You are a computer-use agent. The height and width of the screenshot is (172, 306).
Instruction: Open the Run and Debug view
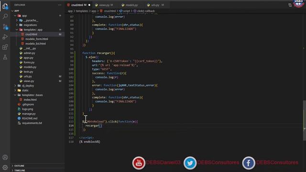[5, 37]
